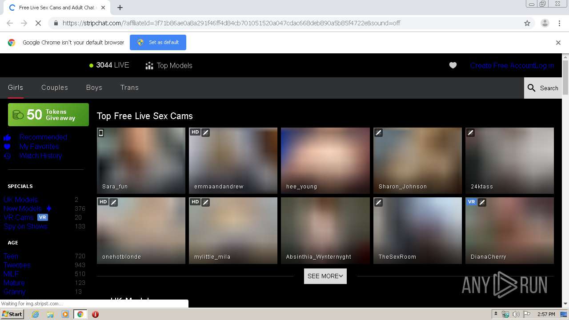Viewport: 569px width, 320px height.
Task: Click the thumbs-up Recommended icon
Action: point(7,137)
